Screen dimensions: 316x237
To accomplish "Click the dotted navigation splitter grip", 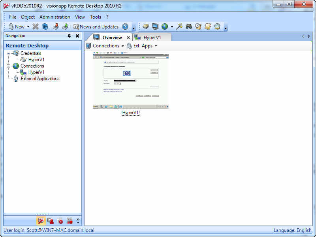I will tap(42, 214).
